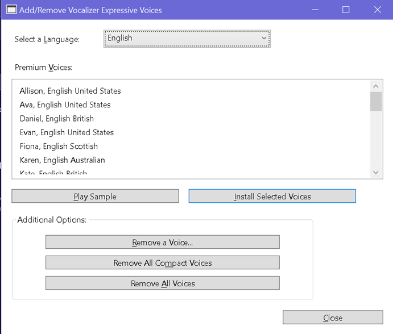Minimize the Vocalizer Expressive Voices window

click(x=315, y=10)
